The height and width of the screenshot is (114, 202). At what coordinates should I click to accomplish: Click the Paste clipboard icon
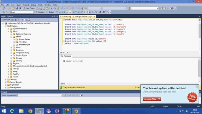(x=58, y=9)
